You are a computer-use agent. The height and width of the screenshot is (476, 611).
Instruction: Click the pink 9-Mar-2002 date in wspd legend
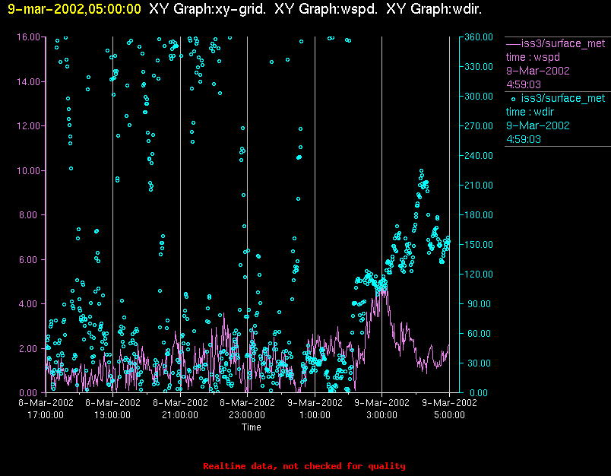[x=538, y=71]
